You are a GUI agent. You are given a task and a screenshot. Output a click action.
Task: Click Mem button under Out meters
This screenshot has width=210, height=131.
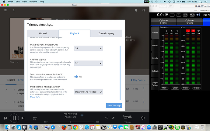click(185, 88)
